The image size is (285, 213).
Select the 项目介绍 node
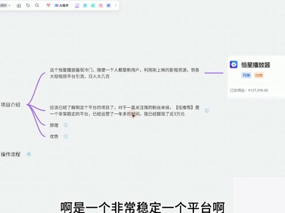point(10,105)
